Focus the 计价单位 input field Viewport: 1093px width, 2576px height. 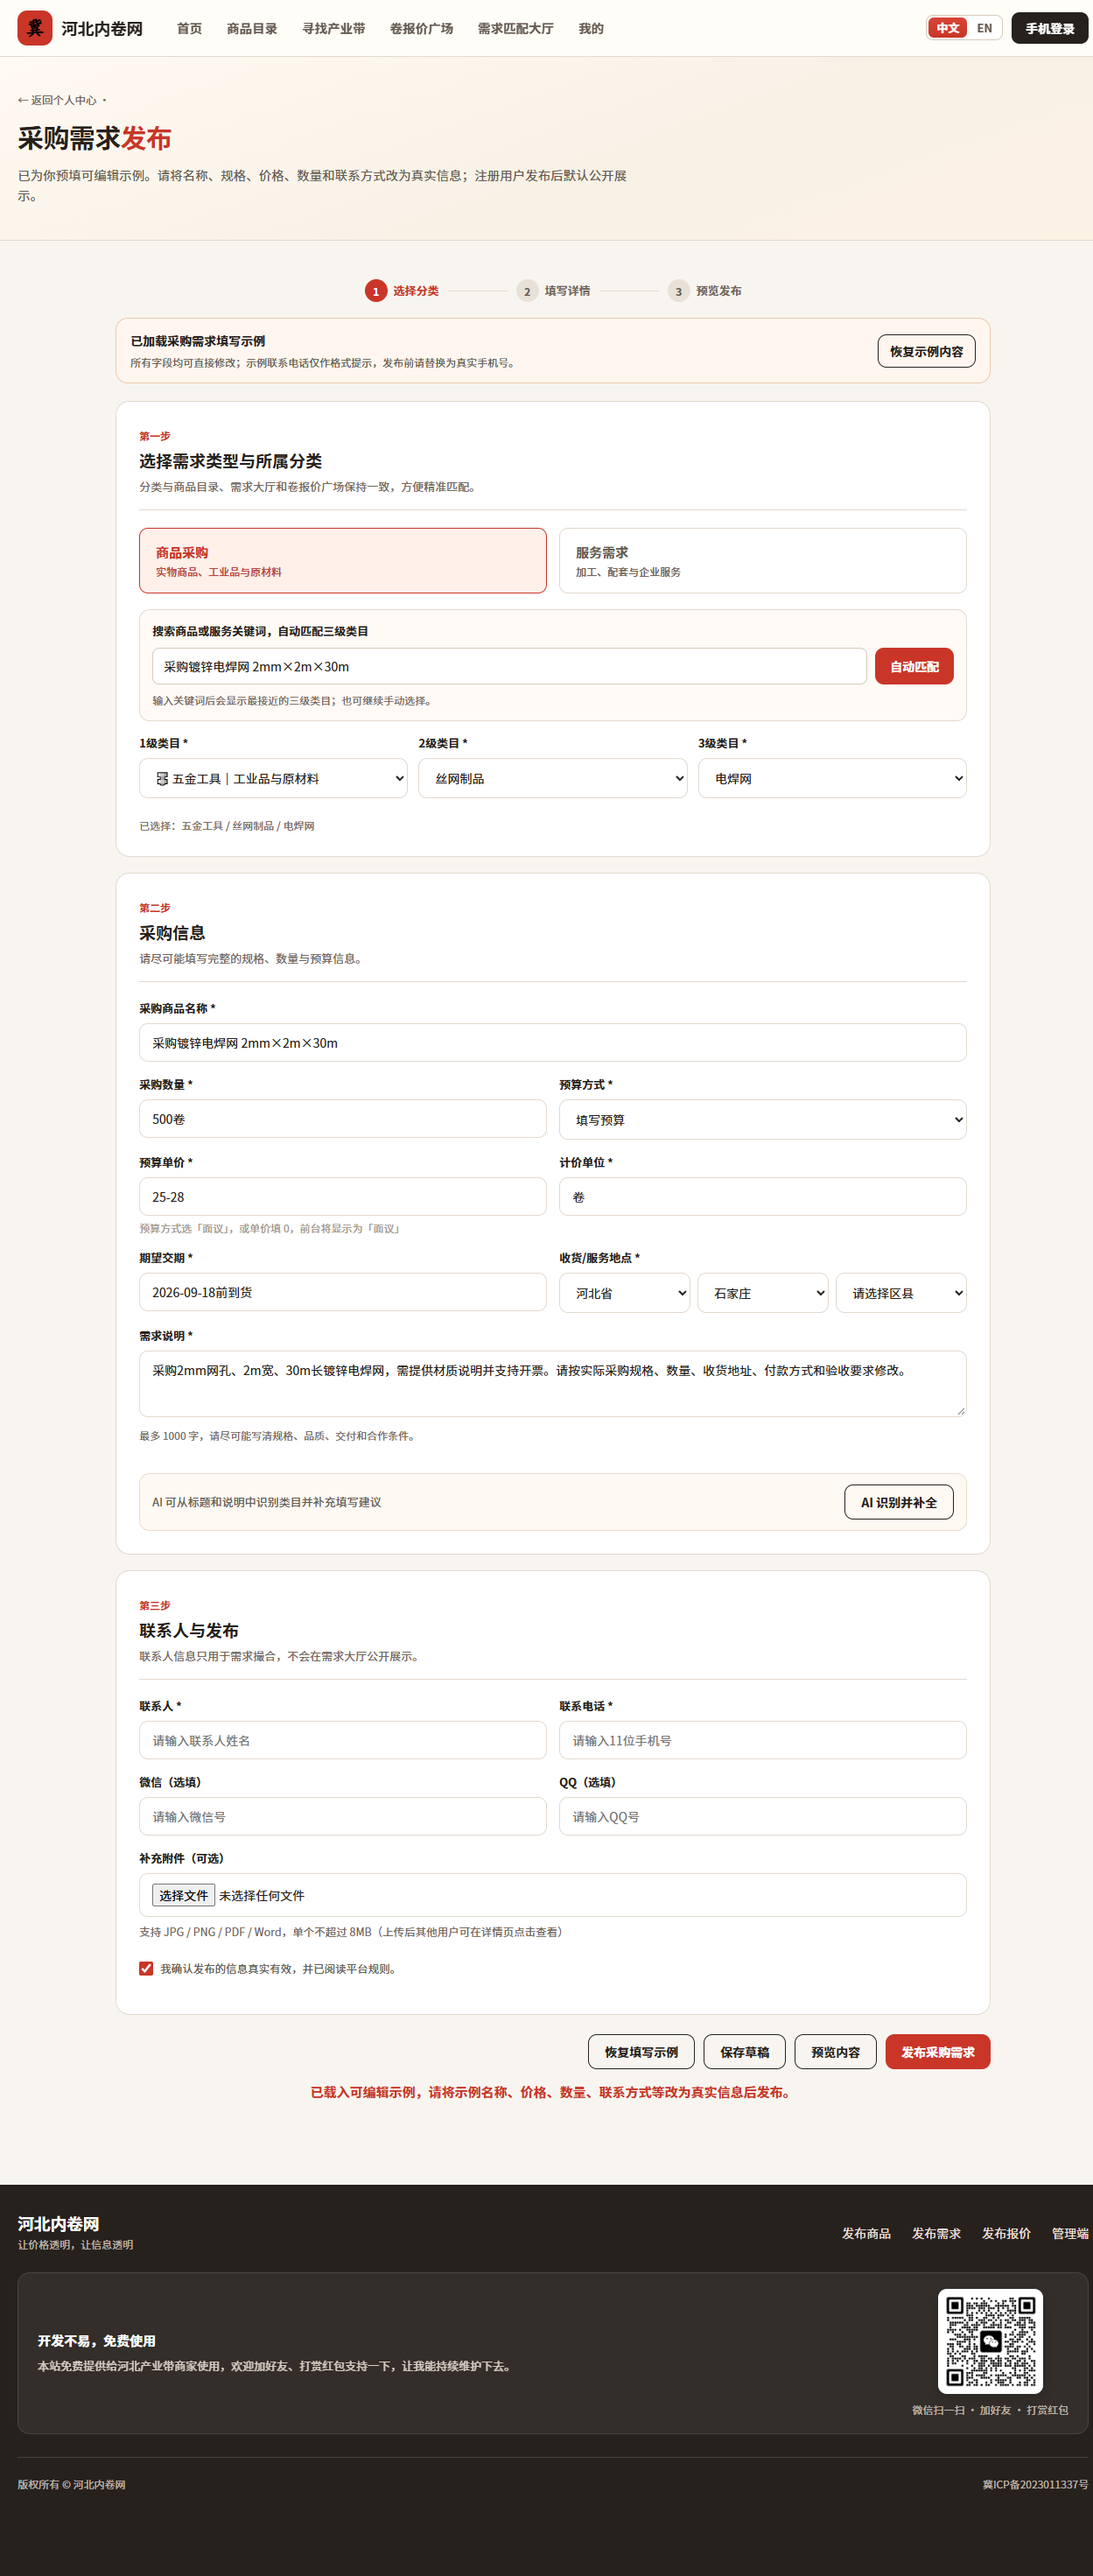(x=763, y=1197)
